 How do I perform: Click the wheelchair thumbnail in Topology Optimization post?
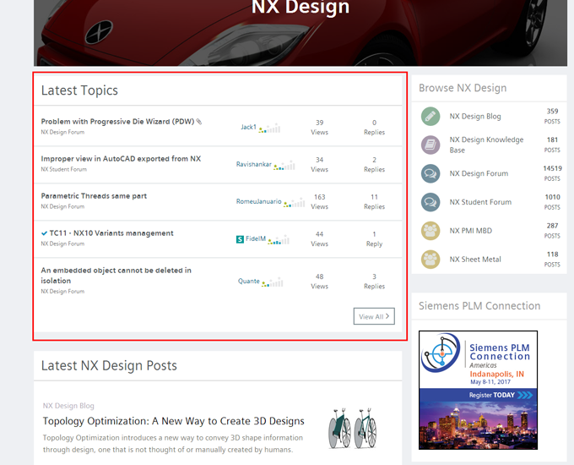(x=351, y=429)
